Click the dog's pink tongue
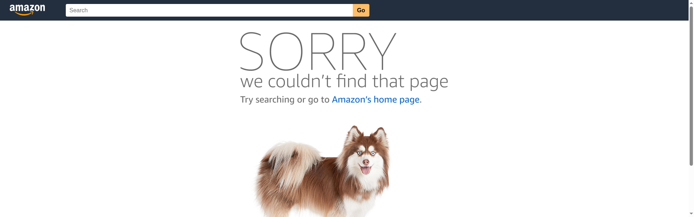Viewport: 694px width, 217px height. 366,170
